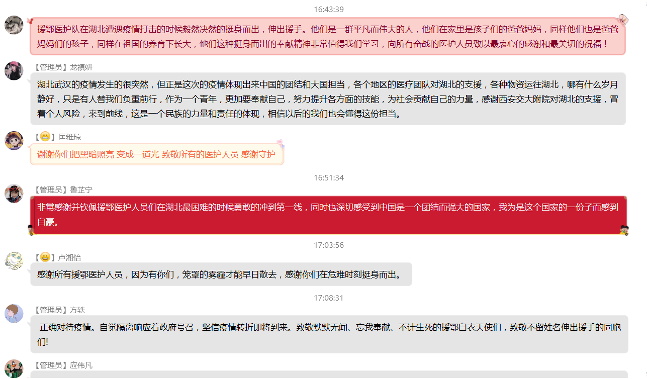The image size is (647, 379).
Task: Open 匡雅琼's avatar picture
Action: point(14,140)
